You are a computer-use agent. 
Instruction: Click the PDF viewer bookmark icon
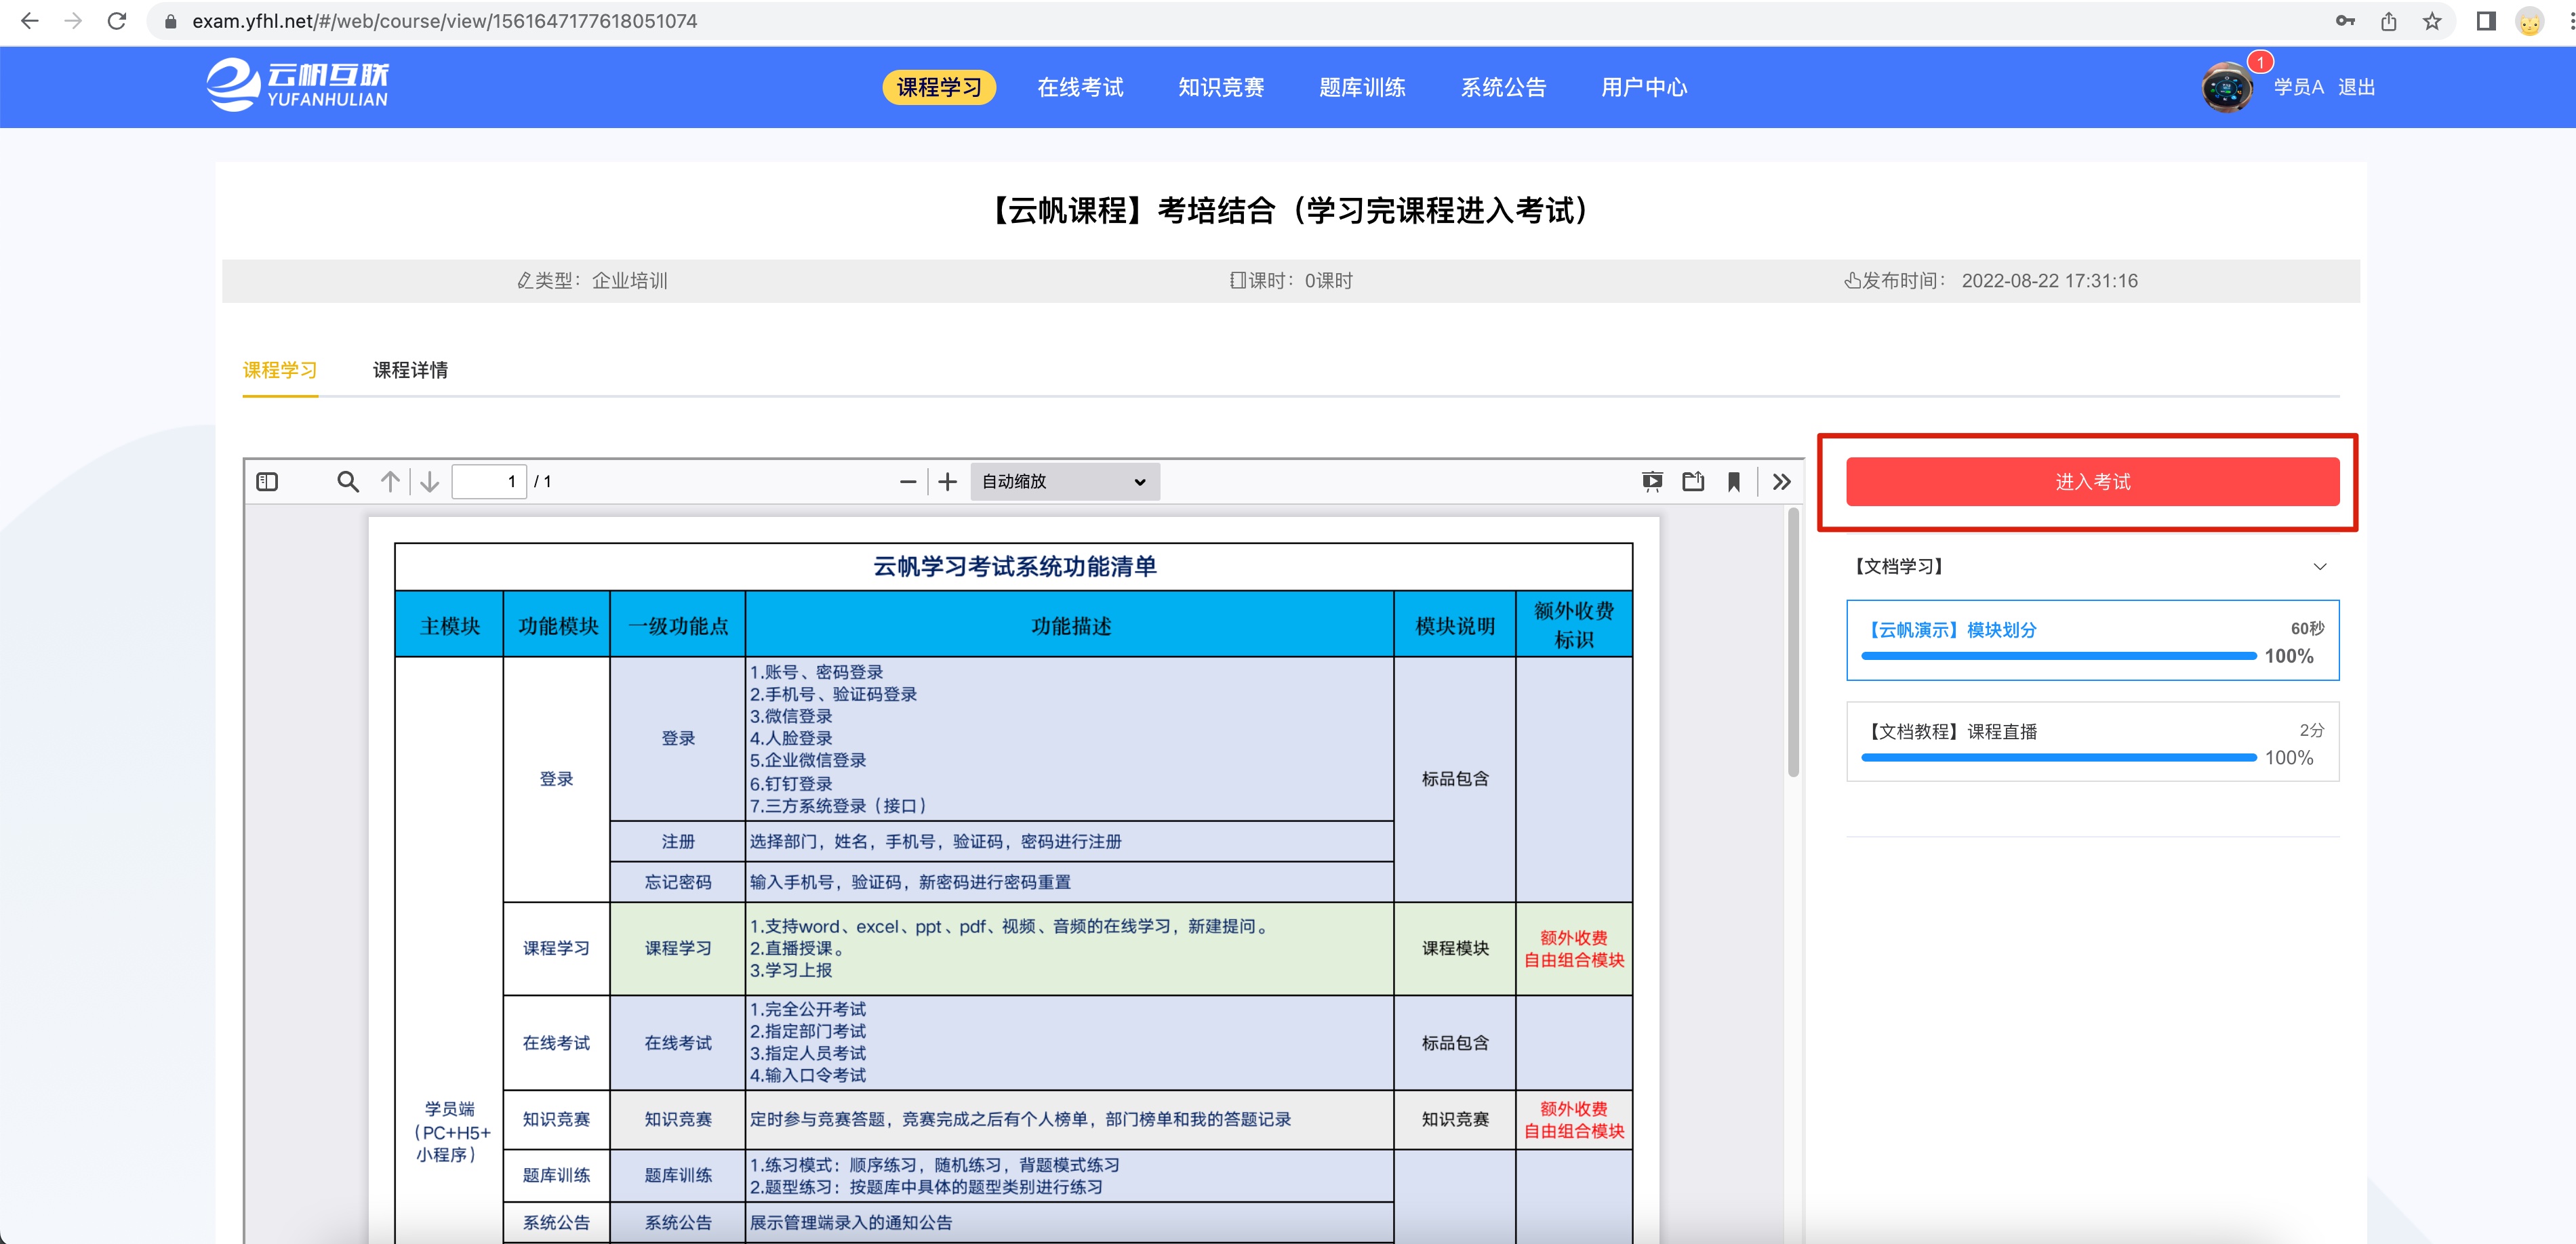click(1734, 482)
